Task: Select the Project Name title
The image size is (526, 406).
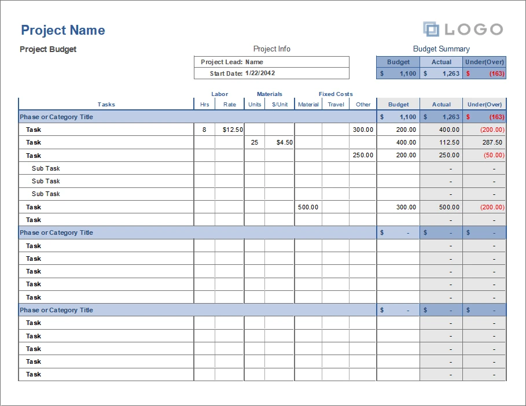Action: [x=62, y=30]
